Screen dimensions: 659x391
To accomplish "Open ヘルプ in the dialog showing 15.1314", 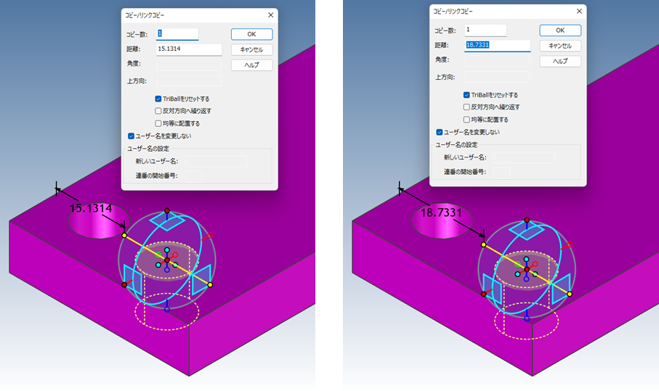I will pyautogui.click(x=251, y=65).
